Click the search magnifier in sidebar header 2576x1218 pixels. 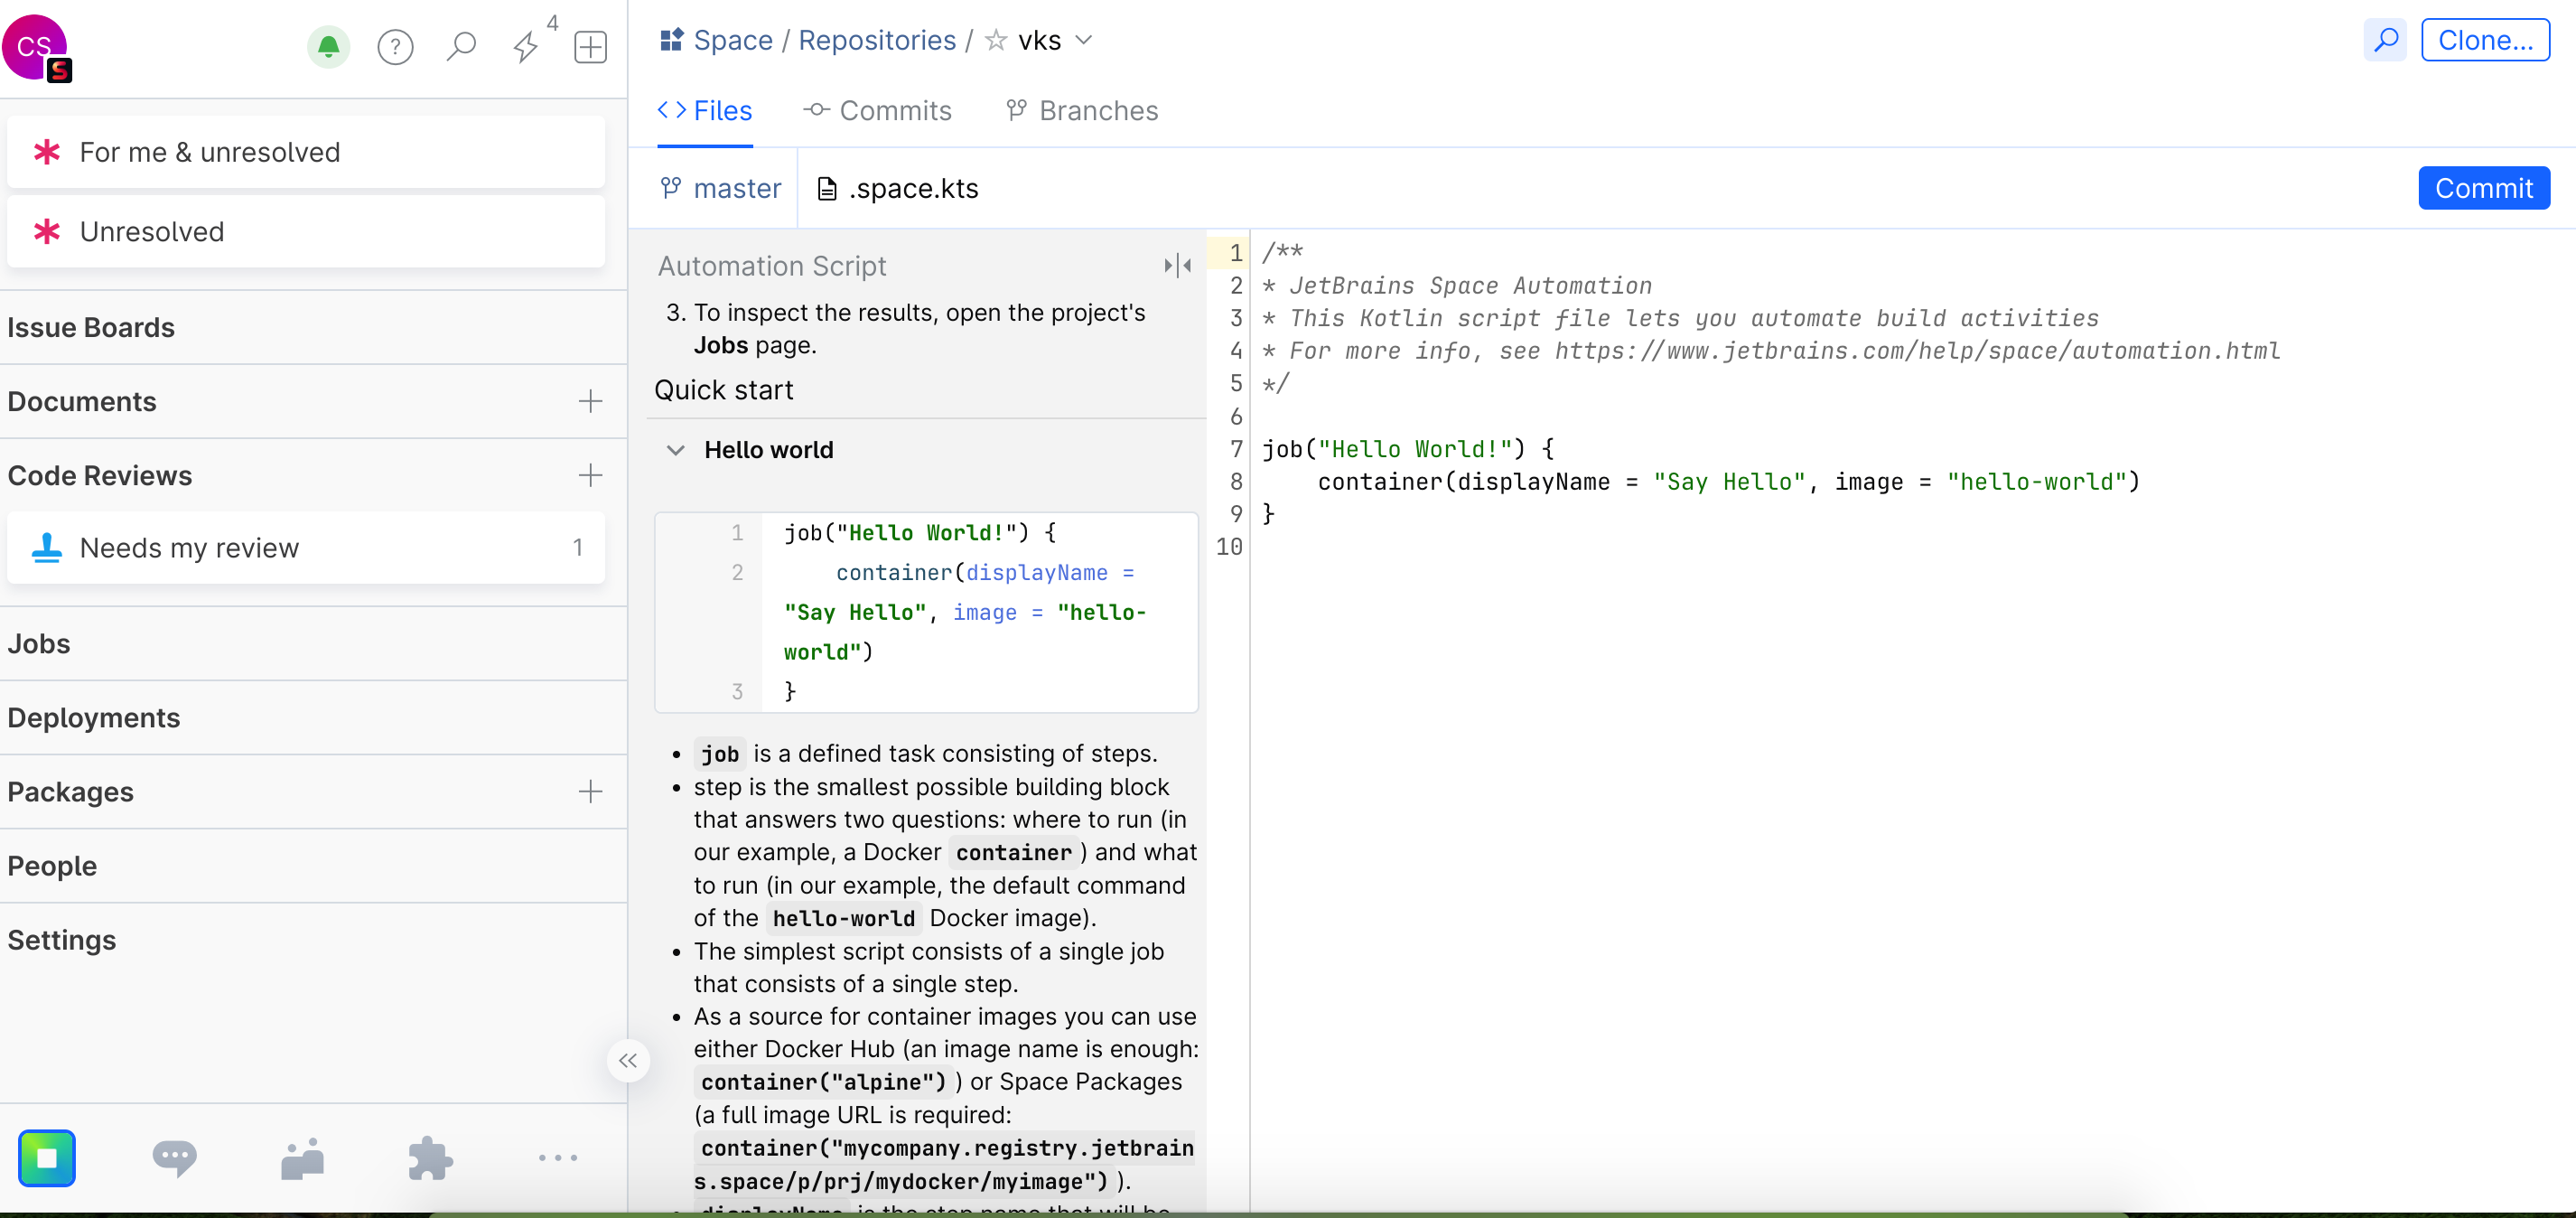460,47
